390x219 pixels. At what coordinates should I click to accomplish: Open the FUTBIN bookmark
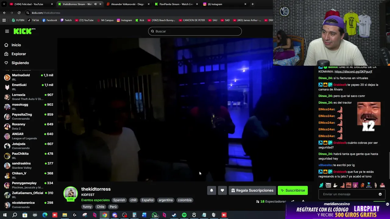18,20
